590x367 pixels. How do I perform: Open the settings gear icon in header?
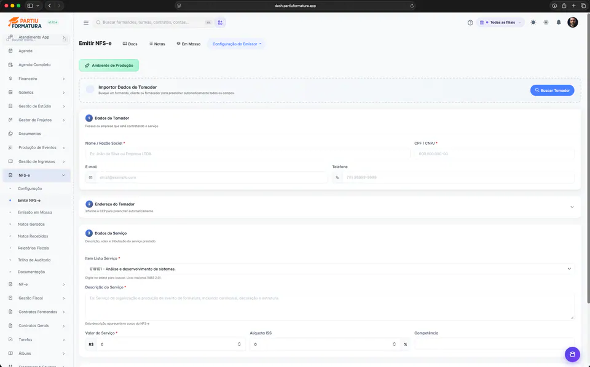(x=546, y=23)
